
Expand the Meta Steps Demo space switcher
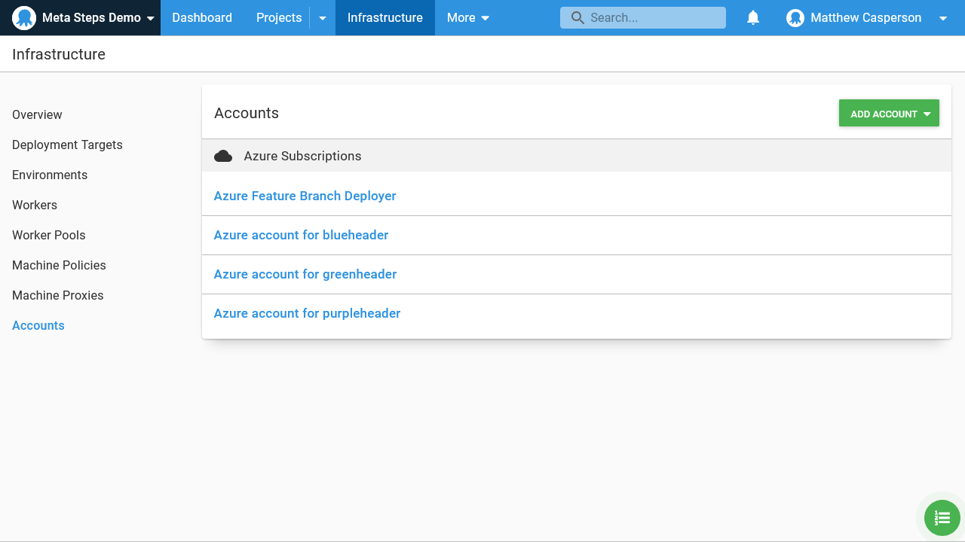(151, 18)
